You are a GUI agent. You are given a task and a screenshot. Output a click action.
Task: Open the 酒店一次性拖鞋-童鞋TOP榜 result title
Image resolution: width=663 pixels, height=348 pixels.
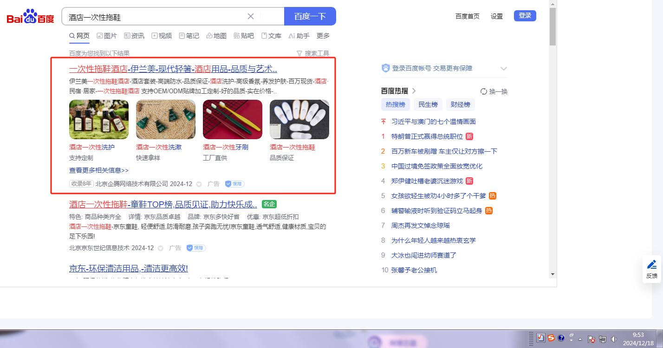tap(163, 204)
